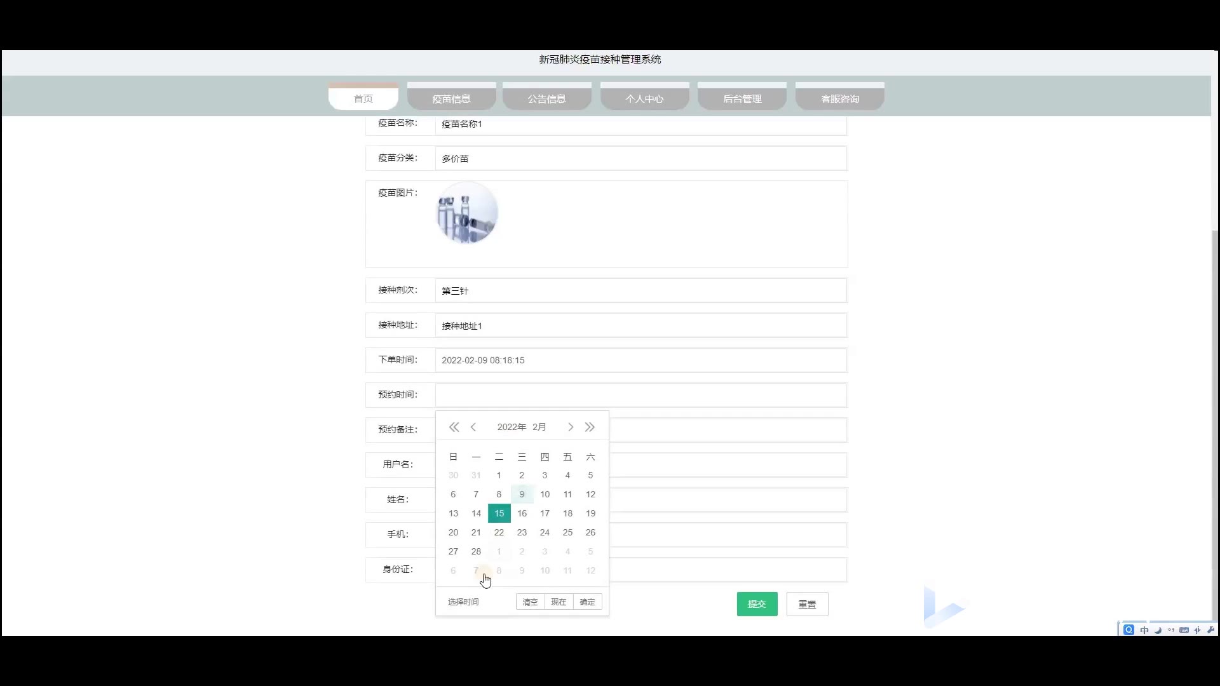1220x686 pixels.
Task: Advance calendar to next year
Action: (590, 427)
